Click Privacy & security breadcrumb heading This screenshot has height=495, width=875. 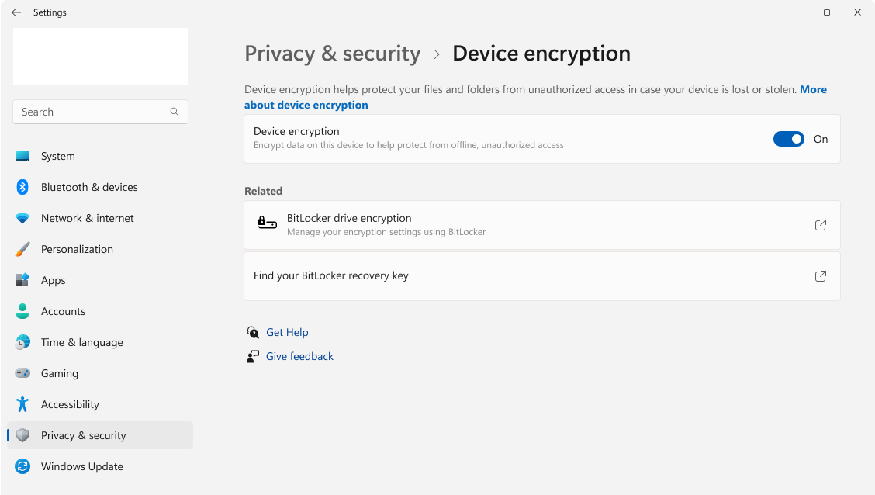(333, 54)
